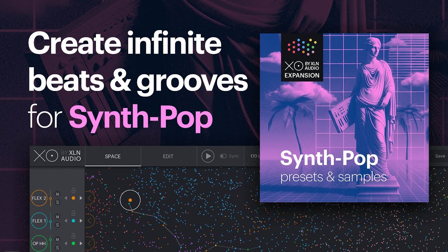Click the white-circled orange sample in Space
The height and width of the screenshot is (252, 448).
[130, 200]
